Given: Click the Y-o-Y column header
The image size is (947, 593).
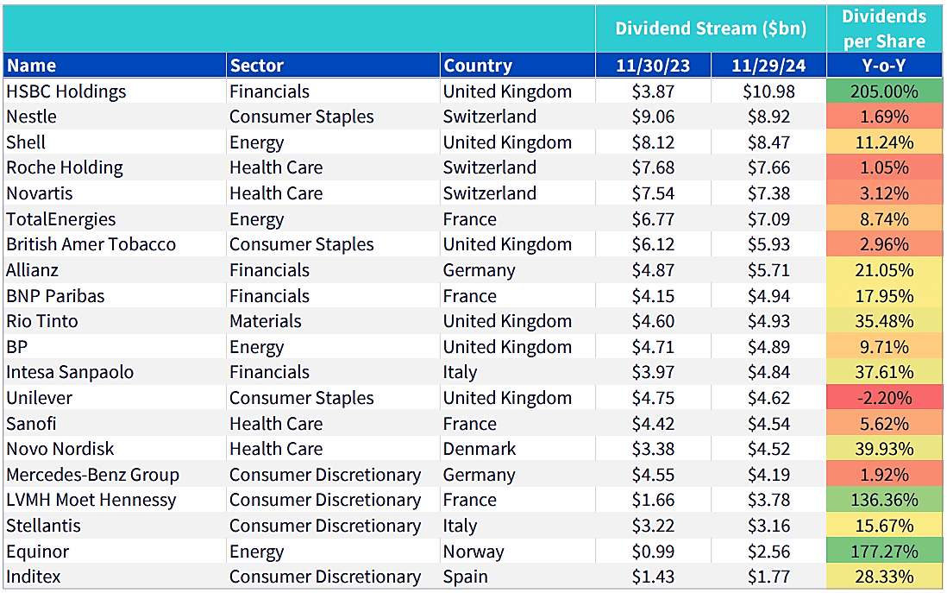Looking at the screenshot, I should 884,66.
